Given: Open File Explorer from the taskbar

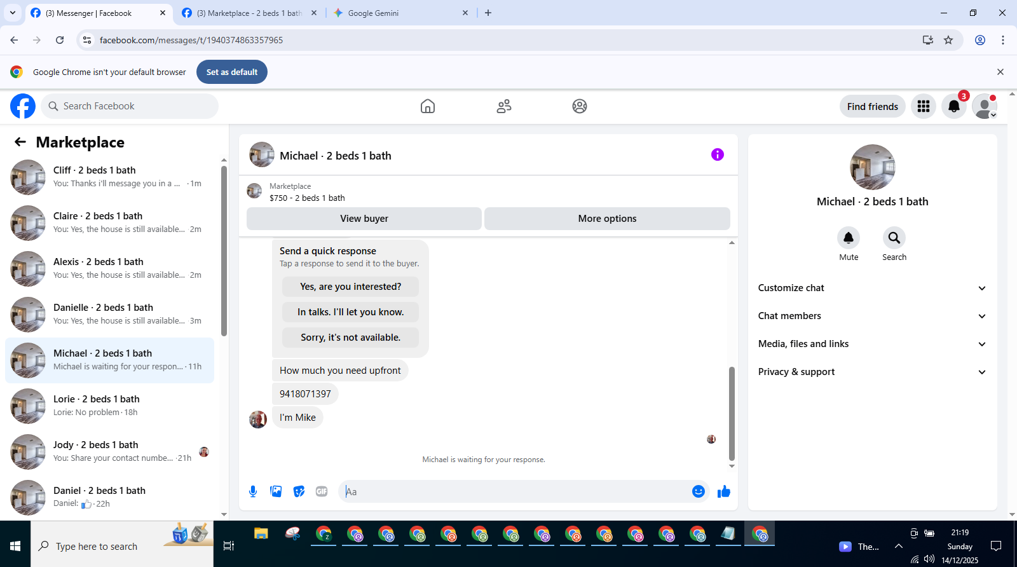Looking at the screenshot, I should 261,534.
